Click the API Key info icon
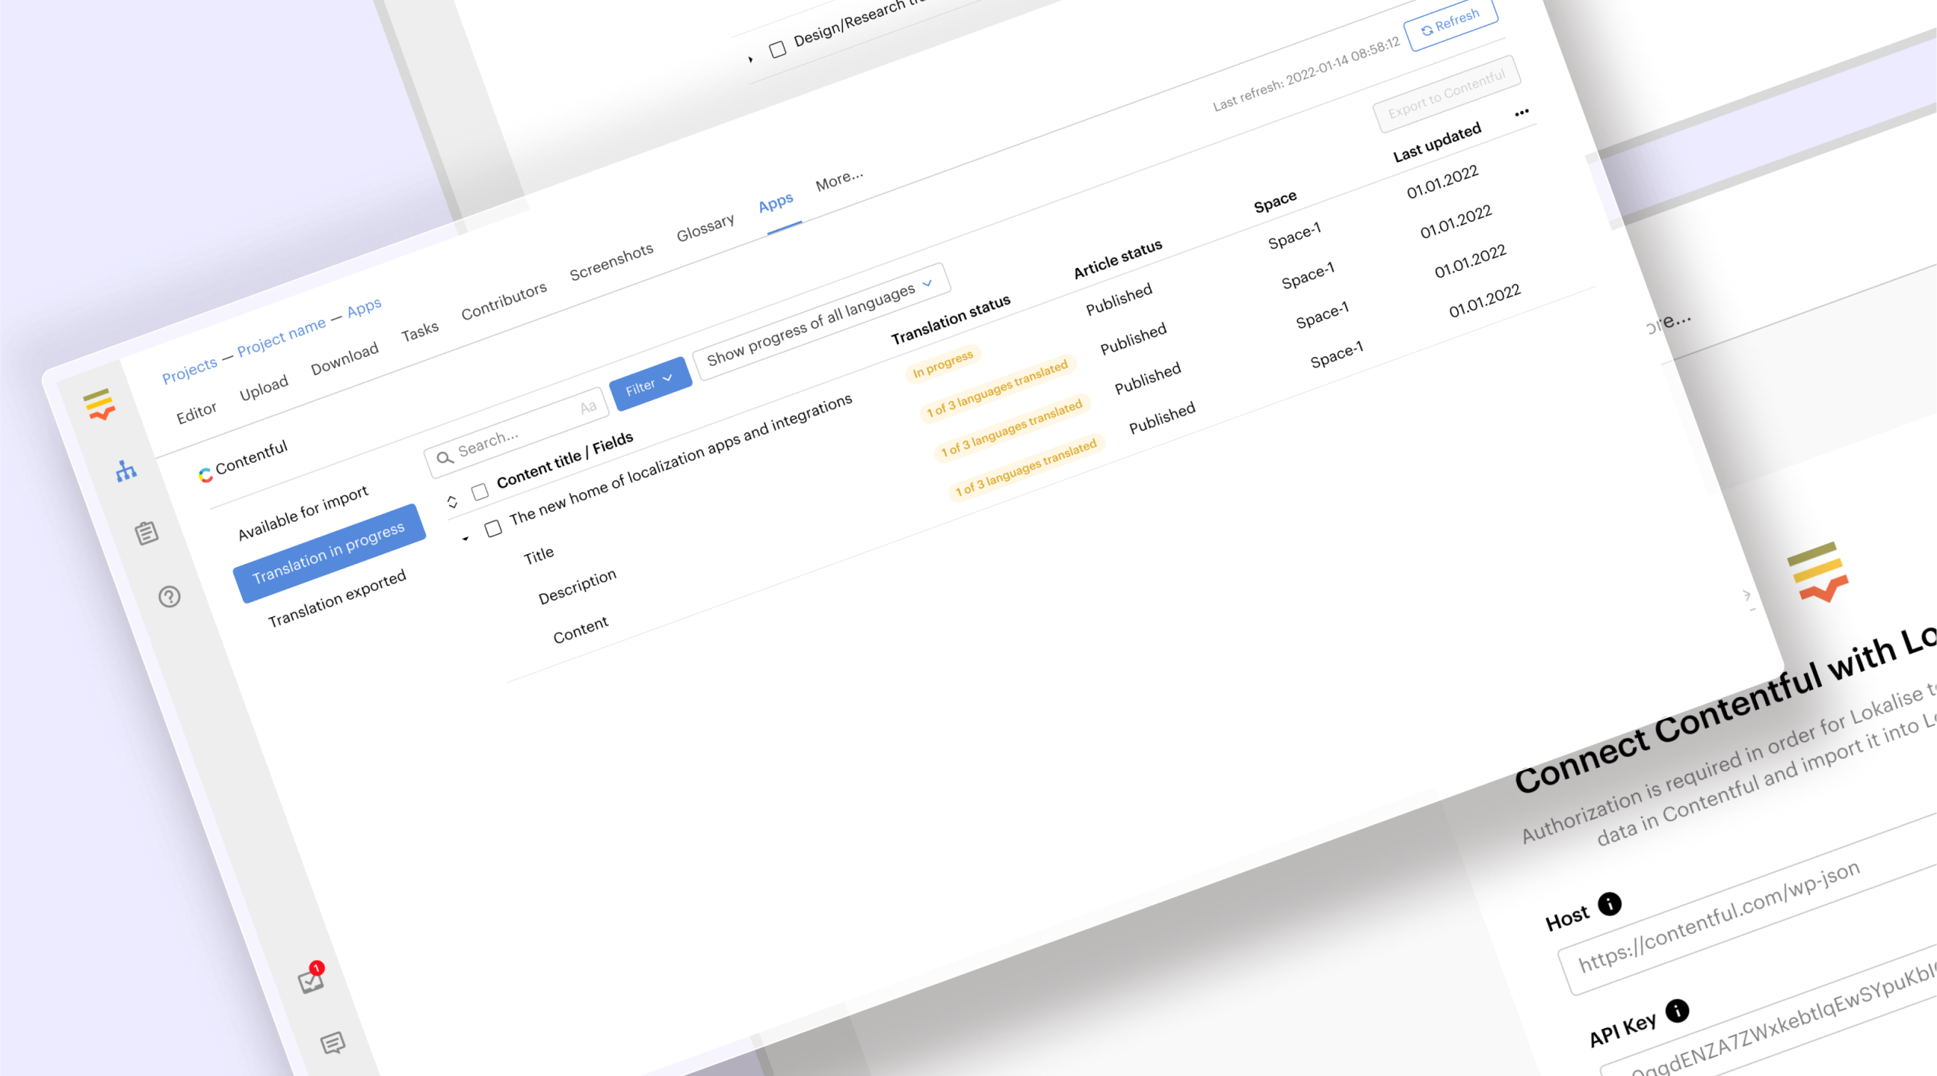This screenshot has height=1076, width=1937. tap(1677, 1011)
